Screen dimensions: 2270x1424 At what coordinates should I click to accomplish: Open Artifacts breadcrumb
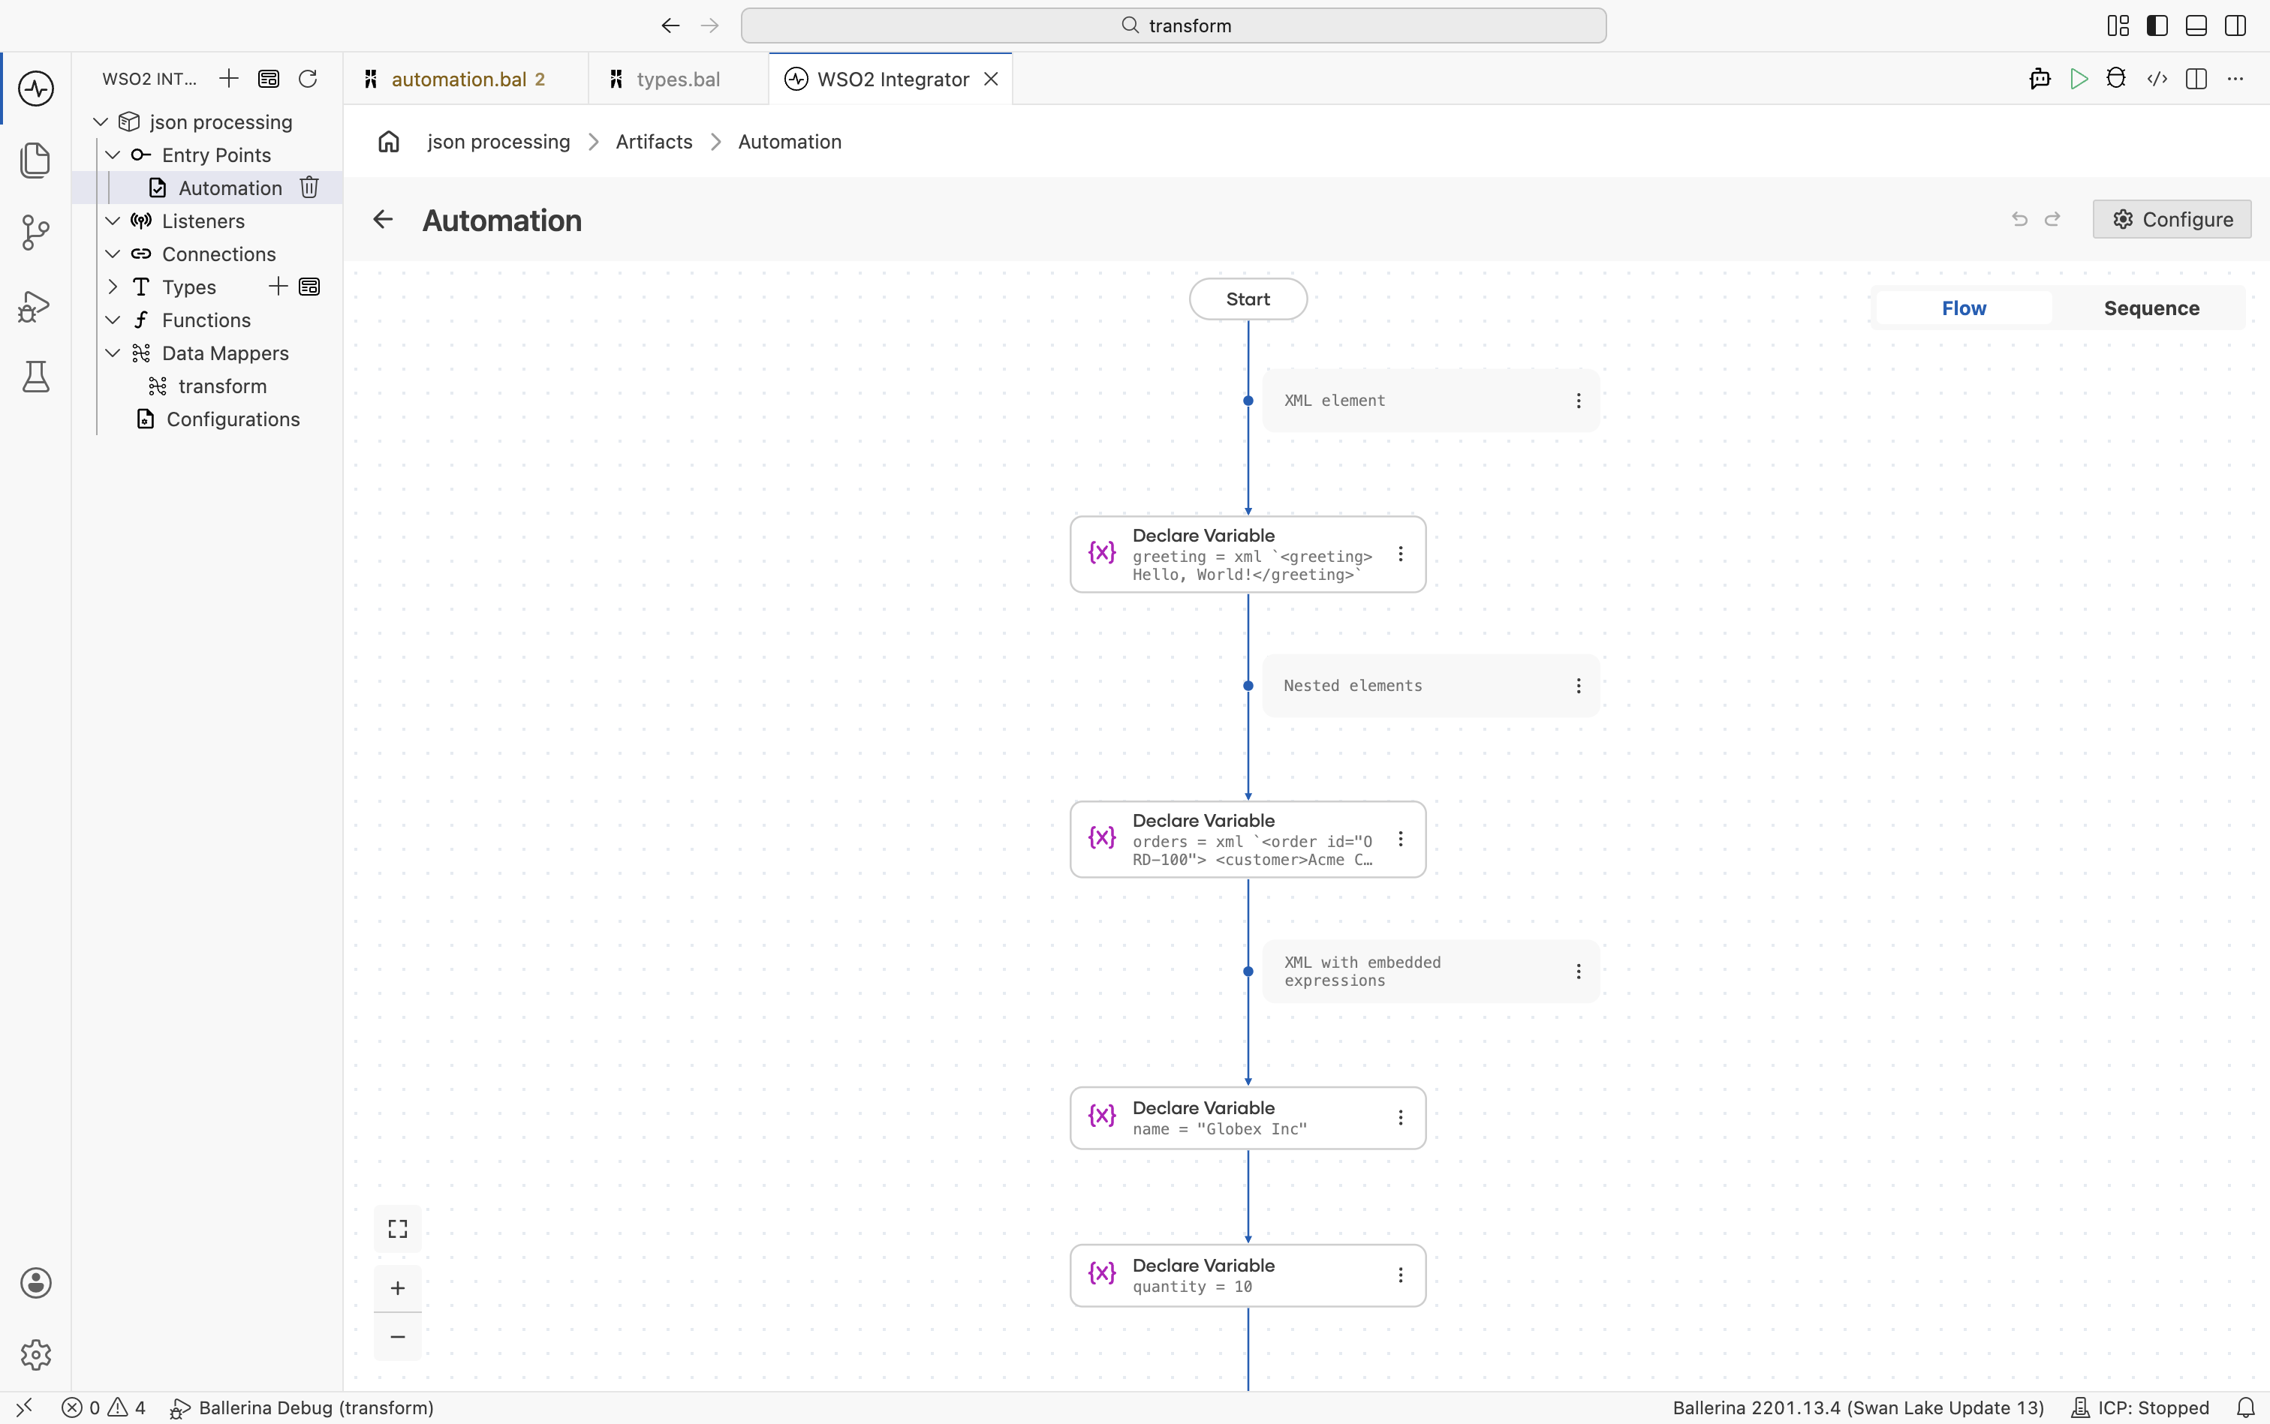654,141
